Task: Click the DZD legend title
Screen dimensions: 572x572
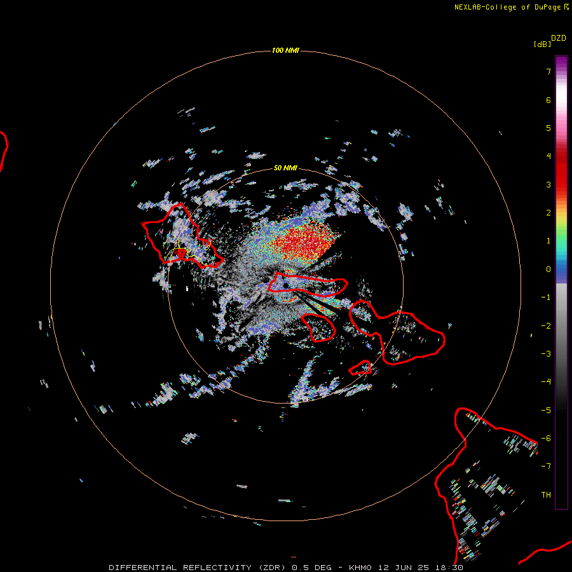Action: point(559,38)
